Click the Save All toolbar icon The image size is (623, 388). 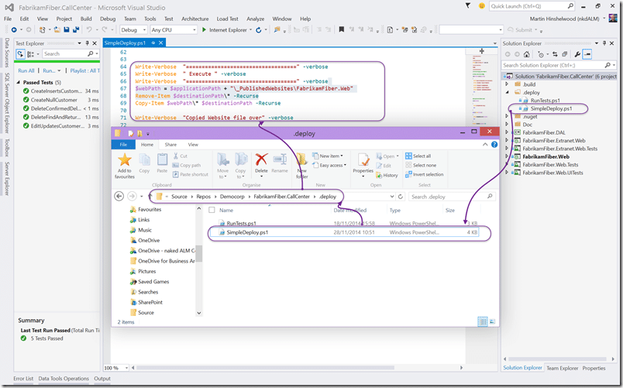click(75, 29)
